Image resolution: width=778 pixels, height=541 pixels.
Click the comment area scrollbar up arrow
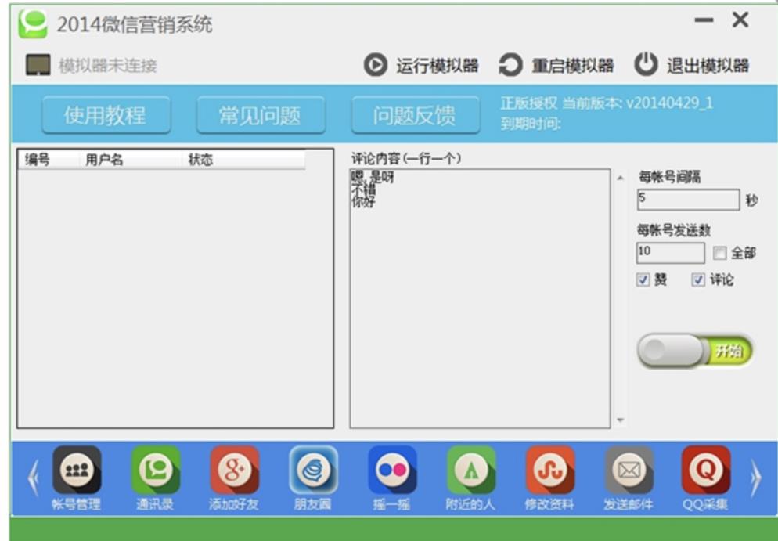(620, 178)
